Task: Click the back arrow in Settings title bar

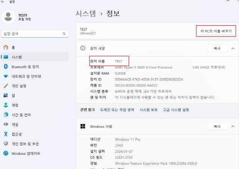Action: coord(3,1)
